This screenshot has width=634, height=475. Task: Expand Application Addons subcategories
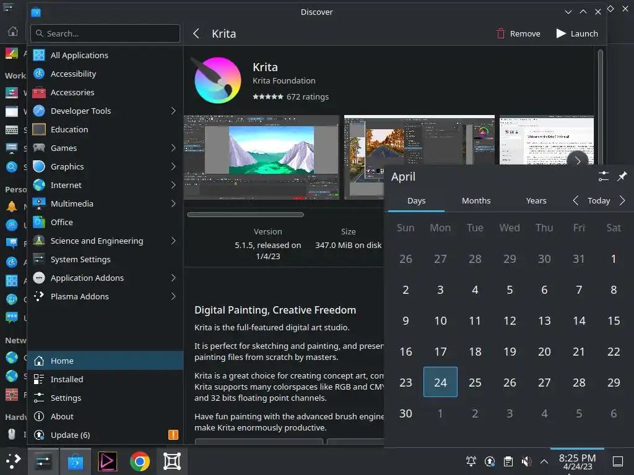173,278
